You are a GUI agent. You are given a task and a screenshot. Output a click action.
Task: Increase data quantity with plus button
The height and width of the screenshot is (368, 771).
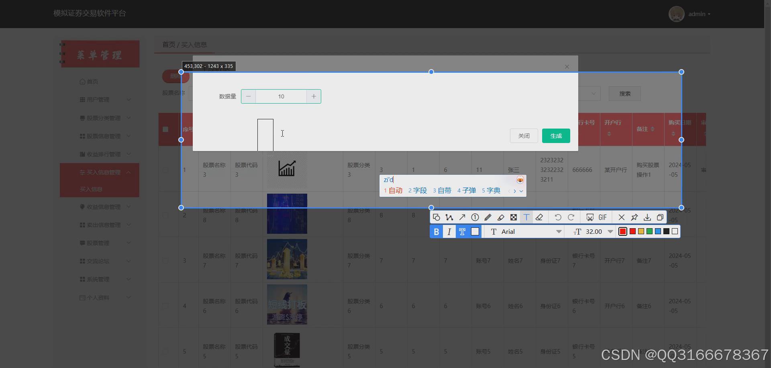314,96
